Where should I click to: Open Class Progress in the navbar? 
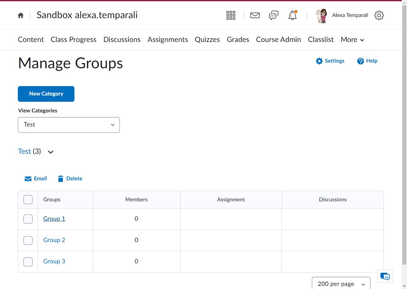point(74,40)
